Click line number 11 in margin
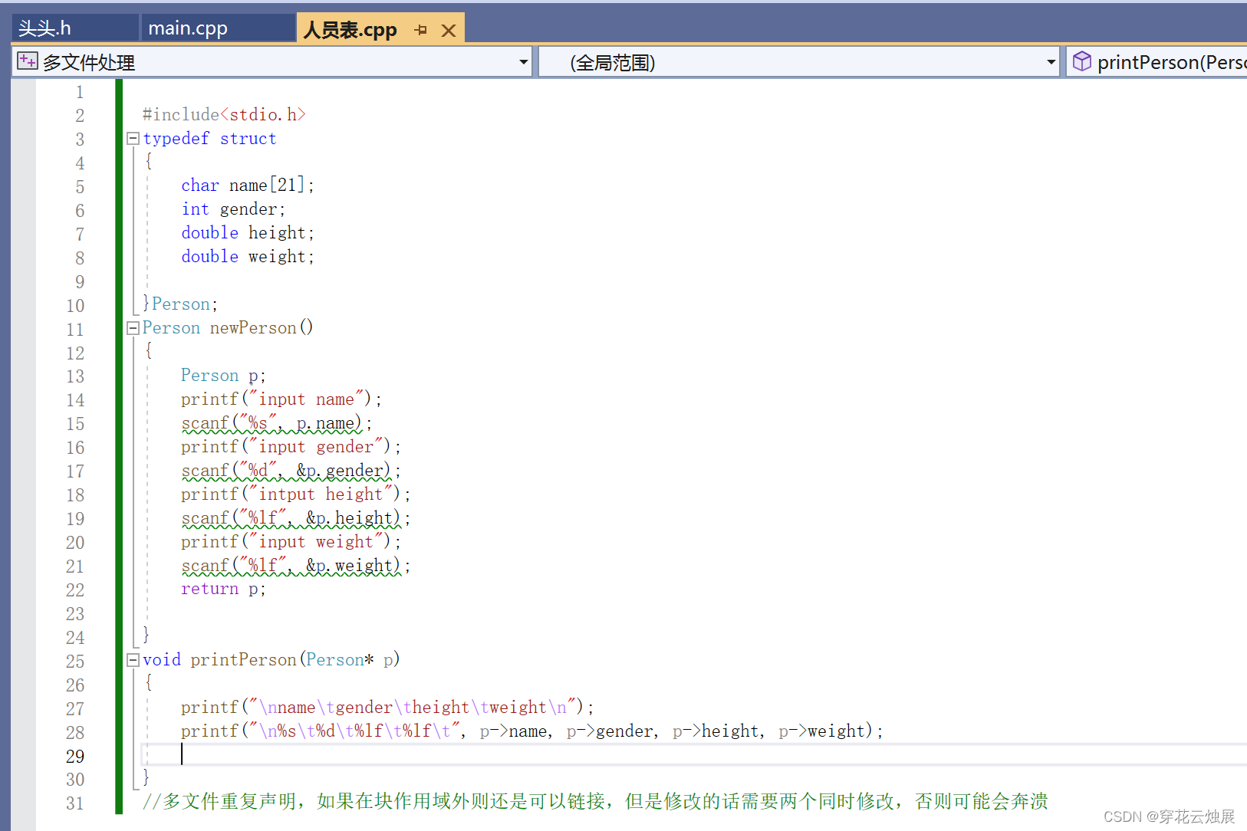The image size is (1247, 831). point(75,330)
